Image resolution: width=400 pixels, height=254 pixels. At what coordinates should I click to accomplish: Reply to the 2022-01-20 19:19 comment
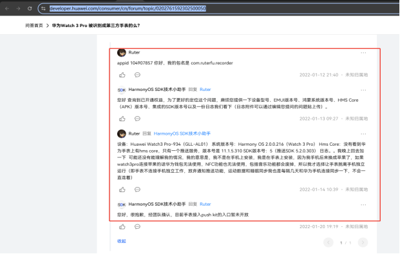click(x=137, y=227)
